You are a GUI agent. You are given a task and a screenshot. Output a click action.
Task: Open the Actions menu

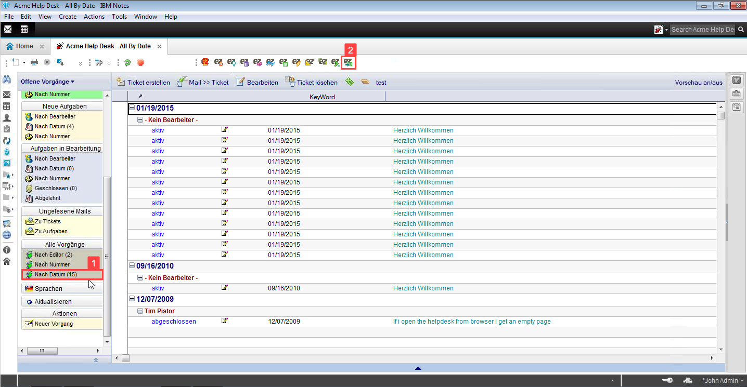[94, 17]
